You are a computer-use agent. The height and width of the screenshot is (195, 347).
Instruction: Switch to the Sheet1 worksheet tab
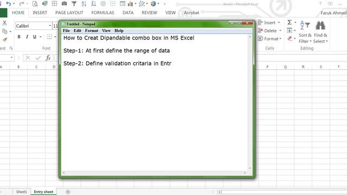[21, 192]
